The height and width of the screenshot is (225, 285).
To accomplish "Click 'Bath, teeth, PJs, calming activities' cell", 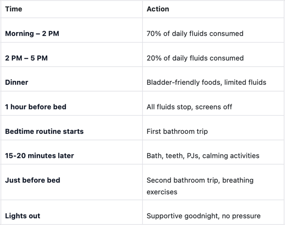I will pyautogui.click(x=203, y=156).
